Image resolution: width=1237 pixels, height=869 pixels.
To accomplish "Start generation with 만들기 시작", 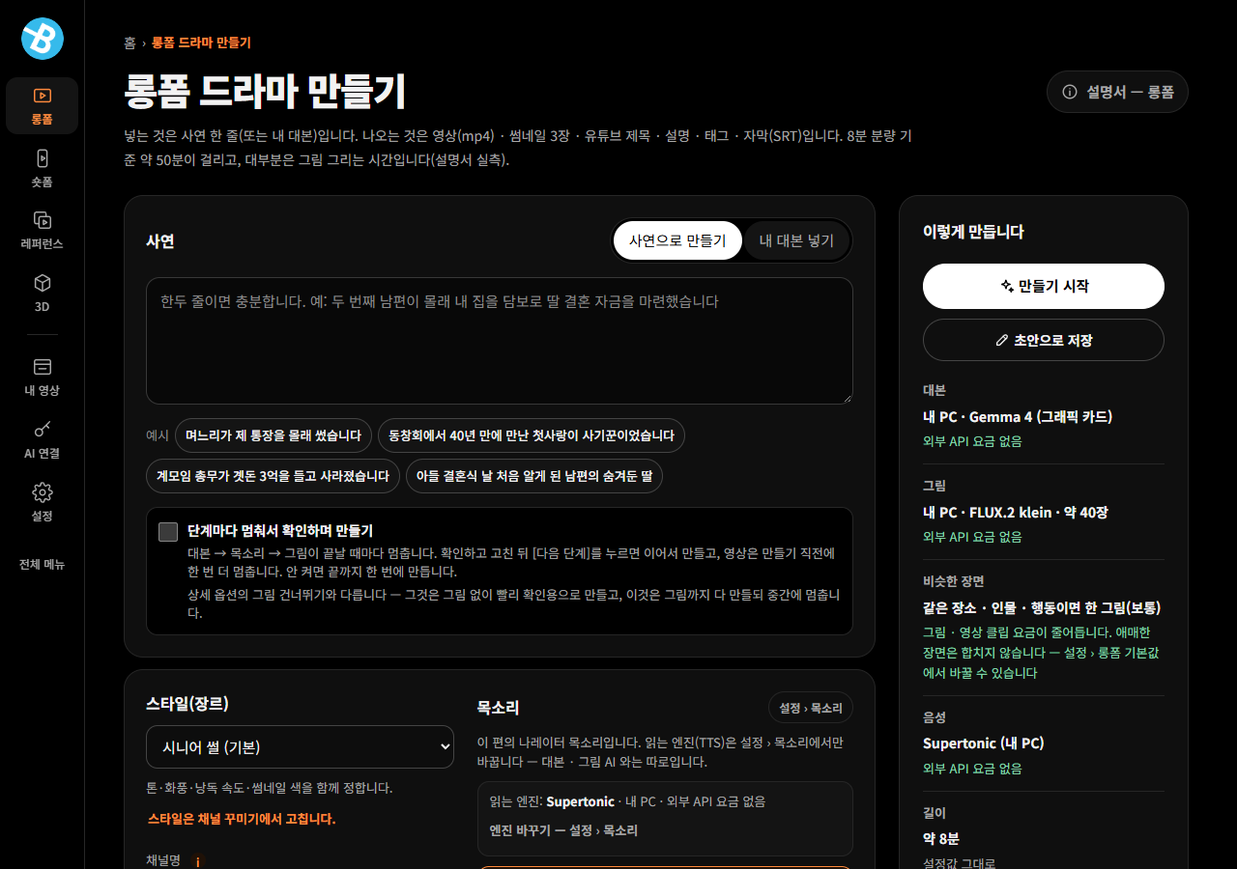I will click(1044, 286).
